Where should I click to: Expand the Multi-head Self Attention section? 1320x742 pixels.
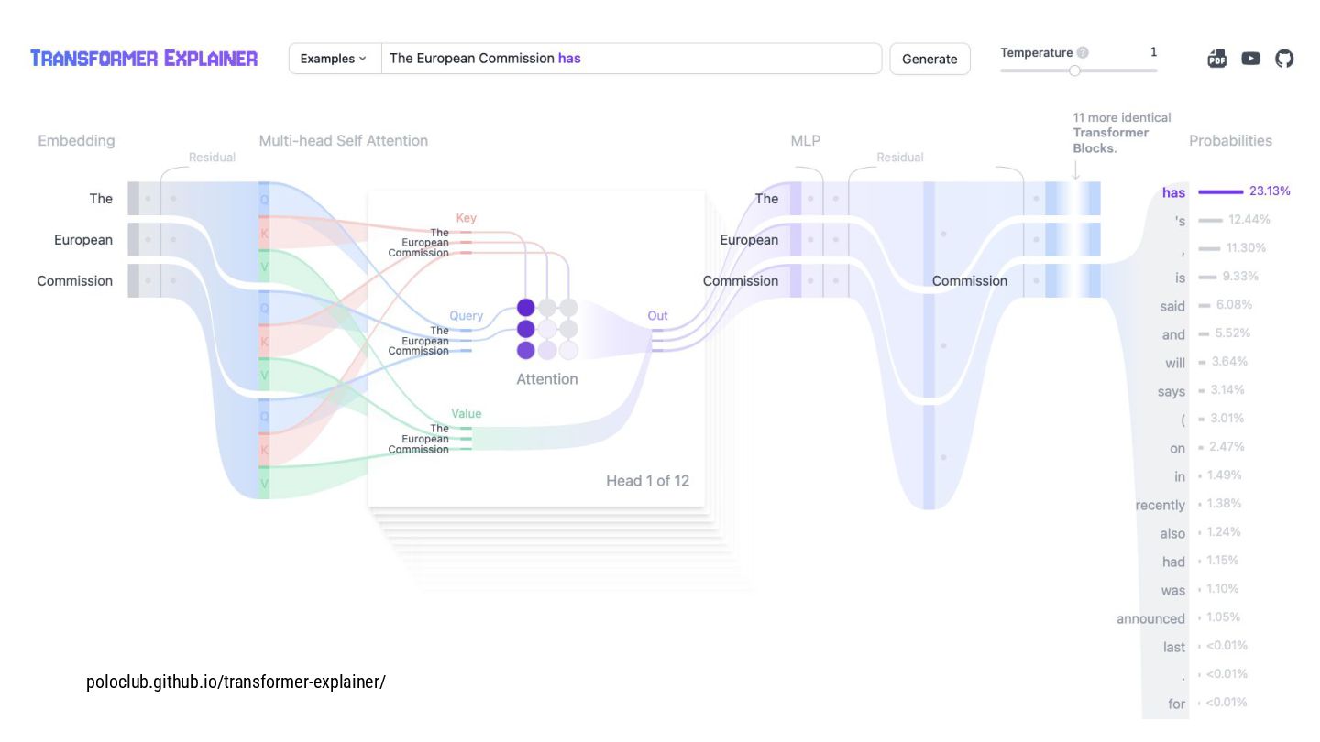pos(343,141)
